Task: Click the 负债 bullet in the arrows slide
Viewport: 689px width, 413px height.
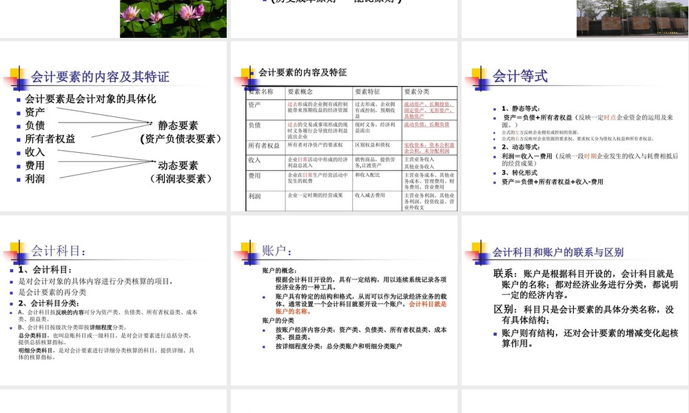Action: click(x=34, y=125)
